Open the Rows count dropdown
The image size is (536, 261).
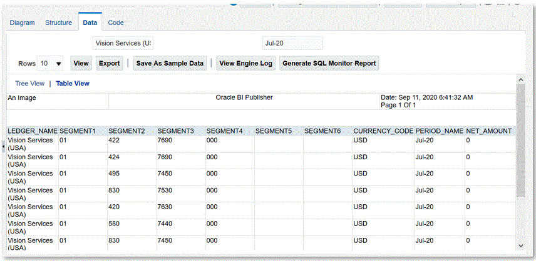pyautogui.click(x=51, y=64)
